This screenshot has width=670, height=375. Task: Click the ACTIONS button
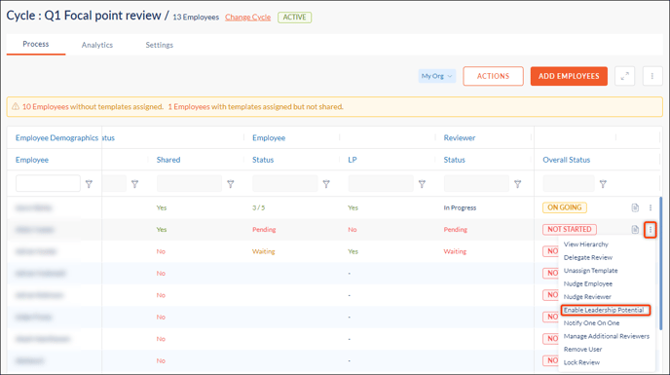(x=493, y=76)
